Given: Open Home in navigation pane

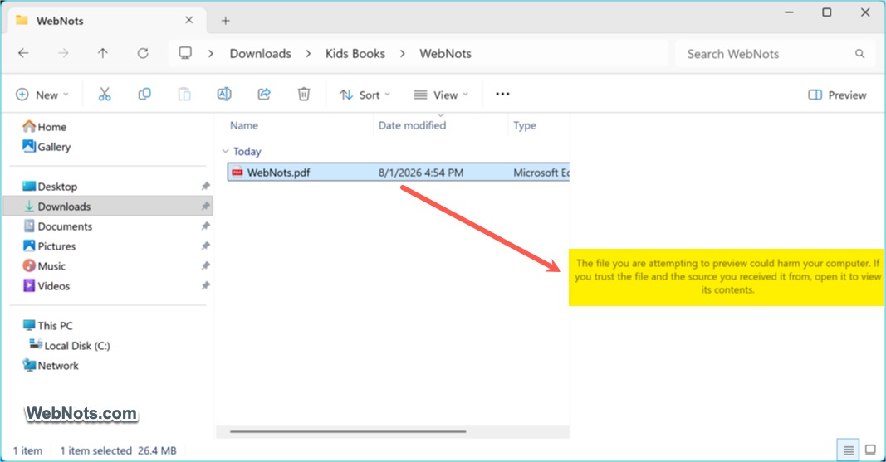Looking at the screenshot, I should click(x=51, y=127).
